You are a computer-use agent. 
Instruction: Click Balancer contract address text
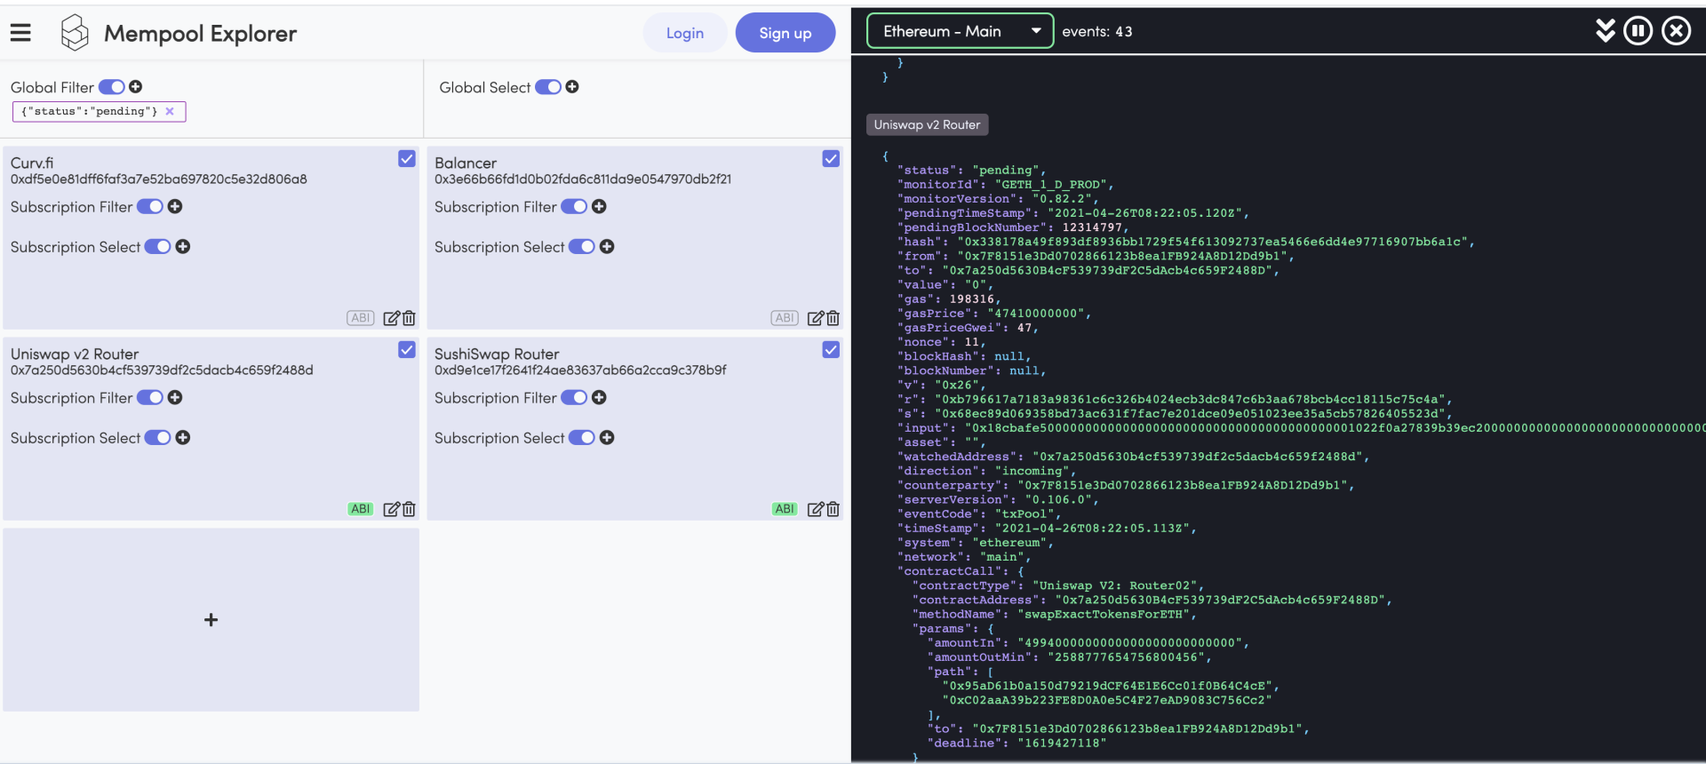(x=583, y=179)
